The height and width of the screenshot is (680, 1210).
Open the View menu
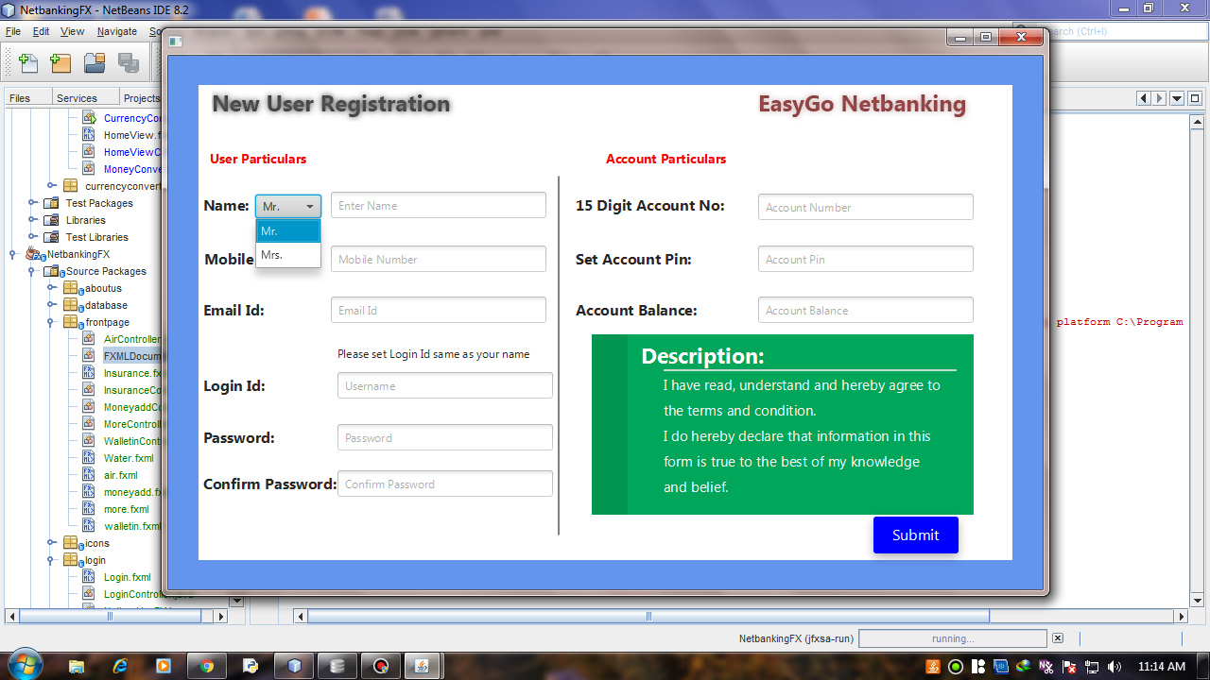click(73, 31)
